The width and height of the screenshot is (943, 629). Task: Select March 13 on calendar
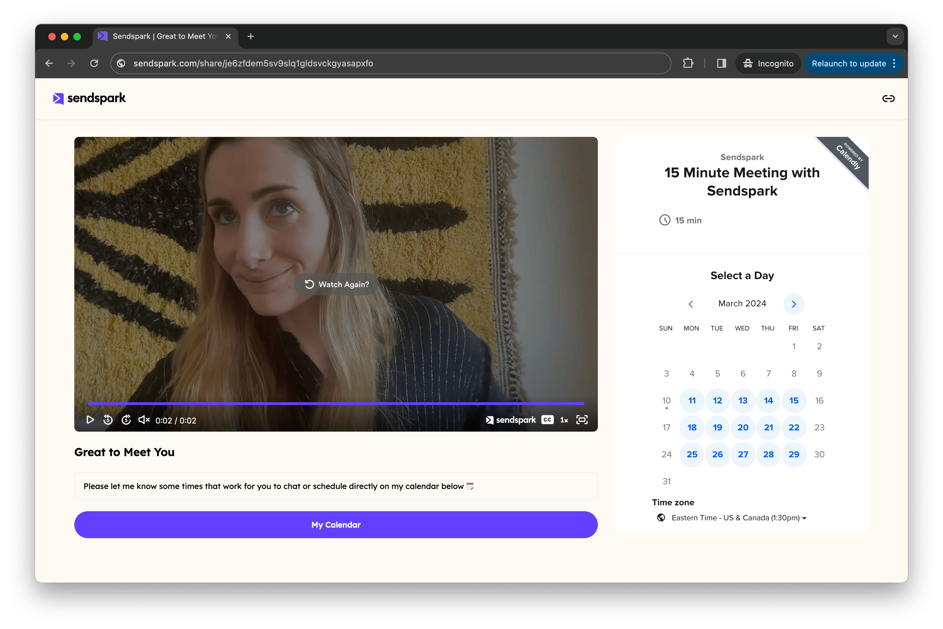pyautogui.click(x=743, y=400)
